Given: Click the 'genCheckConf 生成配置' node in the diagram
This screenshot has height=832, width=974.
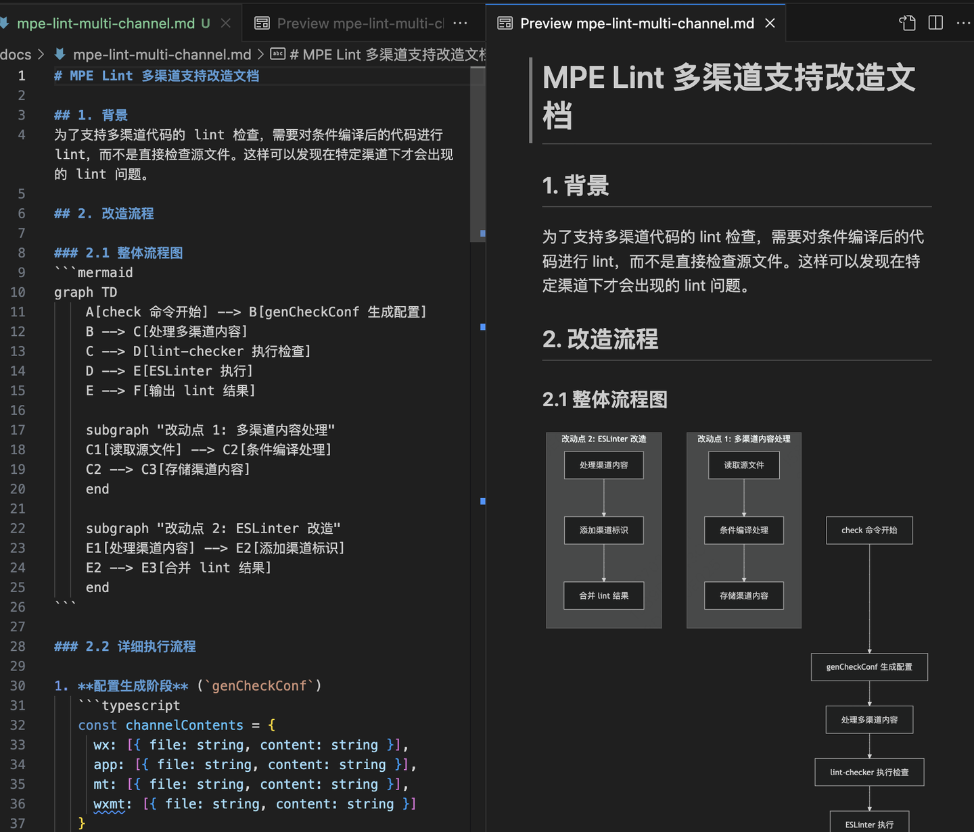Looking at the screenshot, I should pyautogui.click(x=869, y=666).
